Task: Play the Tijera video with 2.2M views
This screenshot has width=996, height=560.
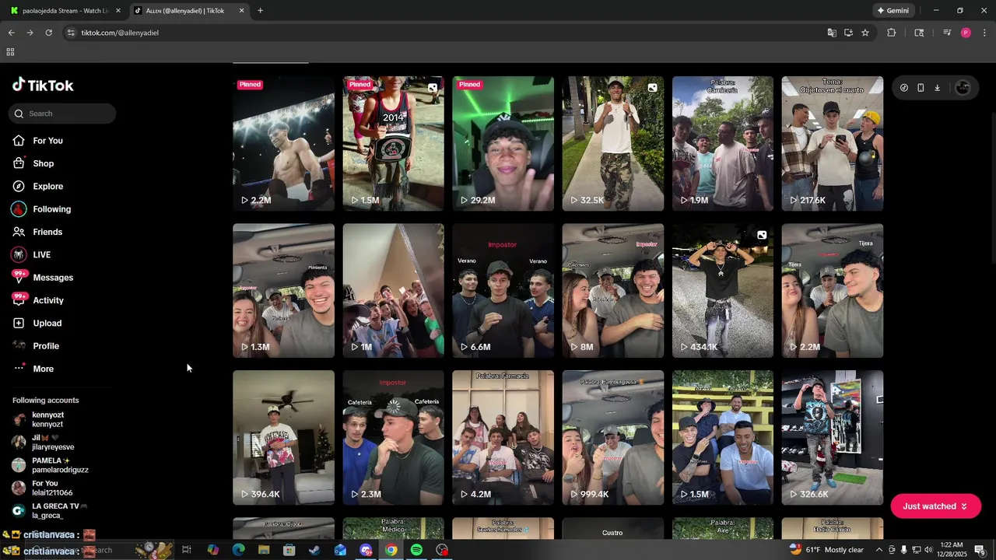Action: pos(832,291)
